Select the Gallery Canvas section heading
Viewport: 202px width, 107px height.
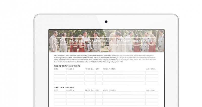pos(64,87)
